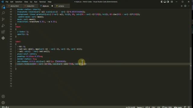Open the Source Control view
The image size is (193, 108).
tap(3, 19)
